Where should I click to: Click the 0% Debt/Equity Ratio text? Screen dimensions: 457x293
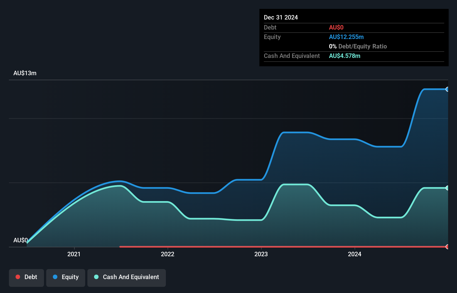pos(358,46)
